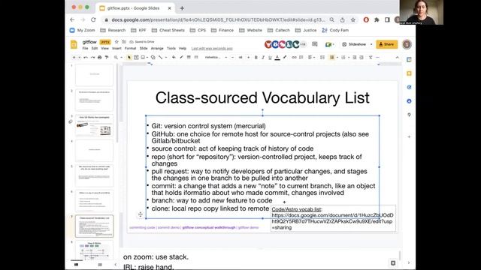The height and width of the screenshot is (270, 481).
Task: Switch to grid view at bottom left
Action: [x=100, y=265]
